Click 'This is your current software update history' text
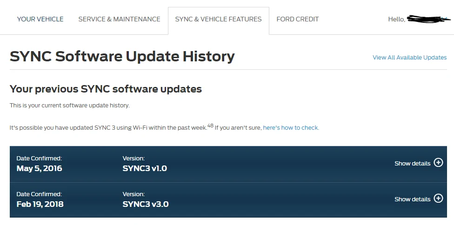 coord(69,105)
